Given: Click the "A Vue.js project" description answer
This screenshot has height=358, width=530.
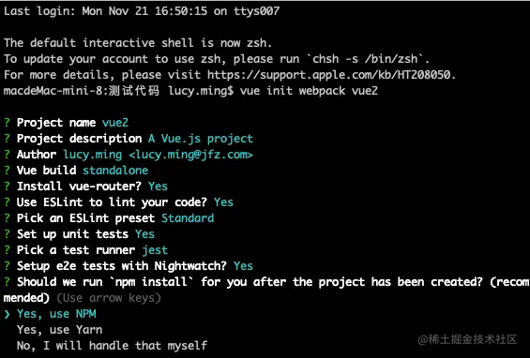Looking at the screenshot, I should click(x=201, y=139).
